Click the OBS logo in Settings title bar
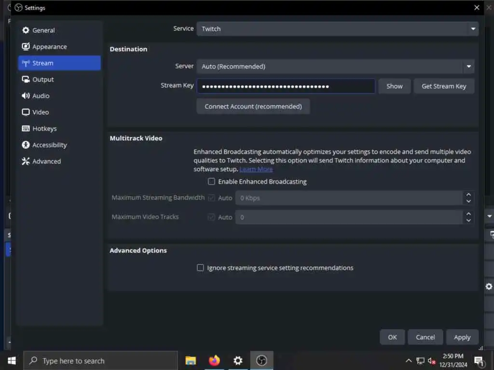494x370 pixels. (x=19, y=8)
